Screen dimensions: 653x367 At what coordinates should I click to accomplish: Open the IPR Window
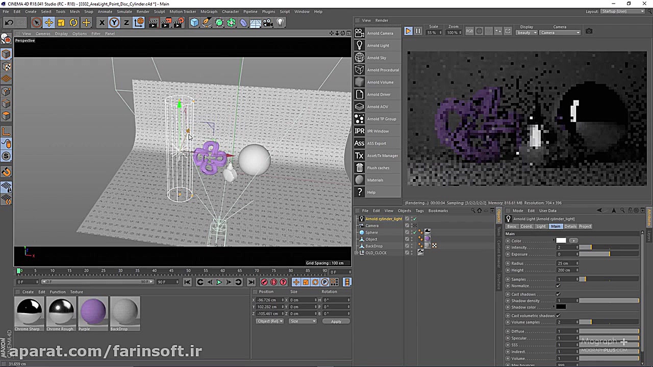(378, 131)
